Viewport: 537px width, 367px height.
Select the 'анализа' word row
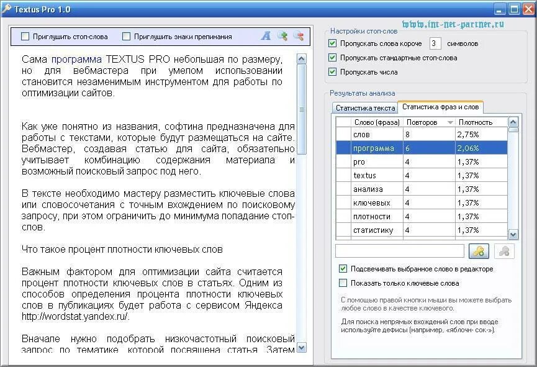422,189
